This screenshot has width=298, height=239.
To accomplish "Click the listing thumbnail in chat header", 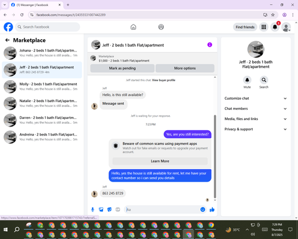I will 96,45.
